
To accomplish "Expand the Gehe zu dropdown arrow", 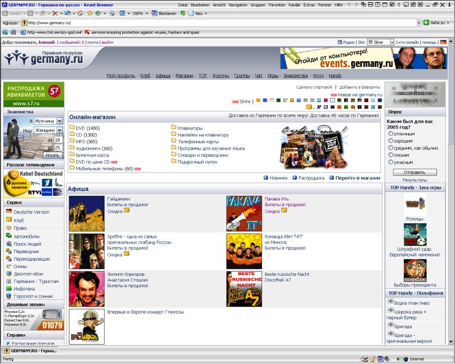I will coord(448,23).
